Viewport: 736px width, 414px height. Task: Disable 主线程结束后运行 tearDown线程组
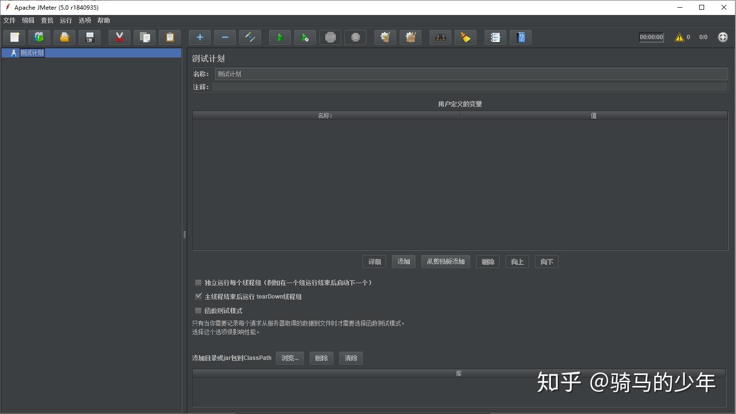[x=198, y=296]
